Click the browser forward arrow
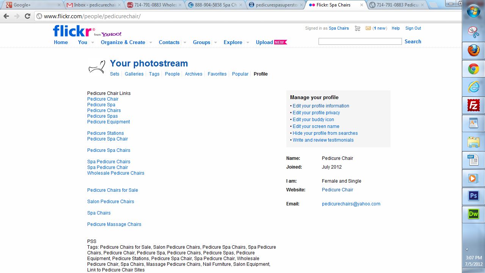The image size is (485, 273). 17,16
